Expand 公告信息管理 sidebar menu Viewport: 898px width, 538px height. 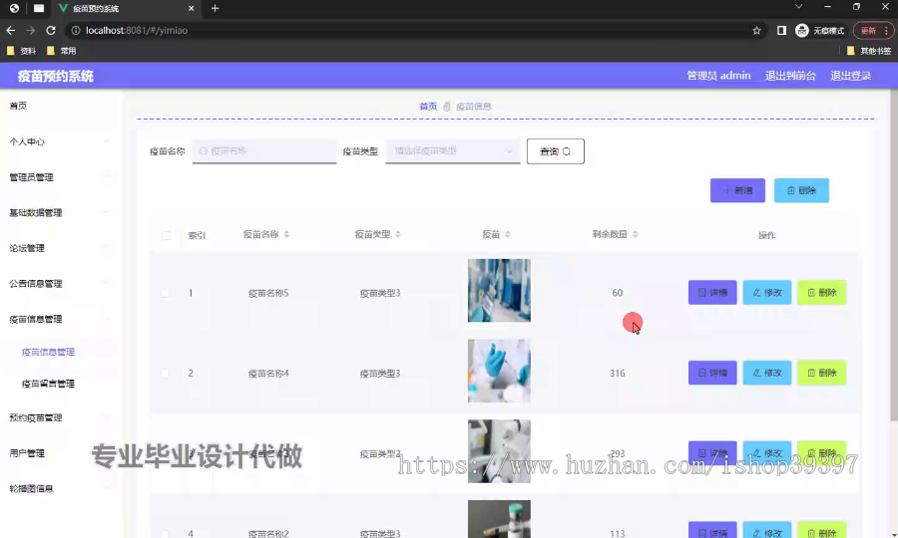point(59,284)
